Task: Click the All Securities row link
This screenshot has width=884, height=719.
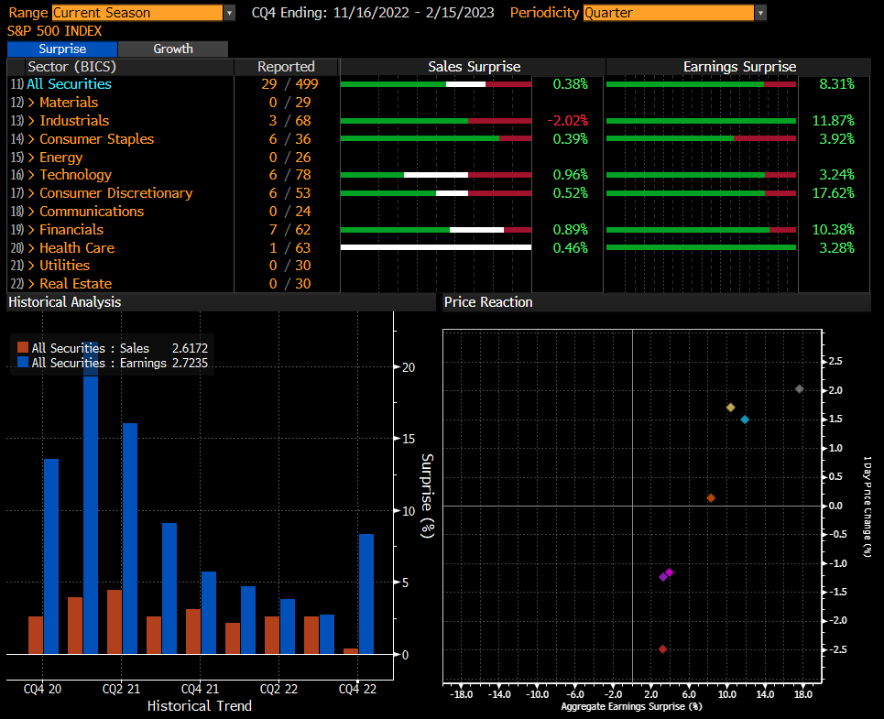Action: (69, 84)
